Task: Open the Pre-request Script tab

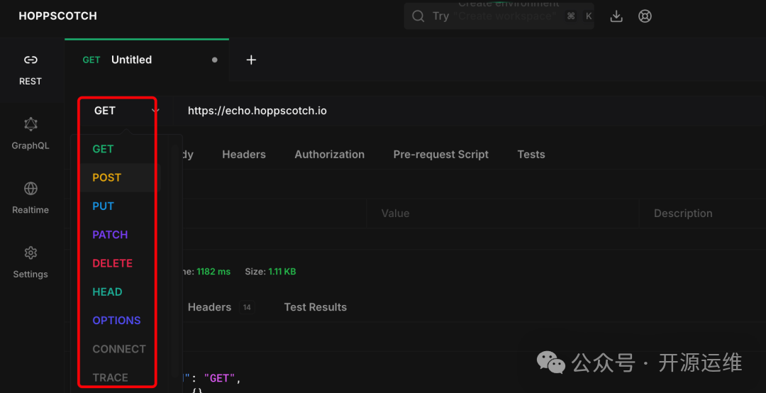Action: [440, 155]
